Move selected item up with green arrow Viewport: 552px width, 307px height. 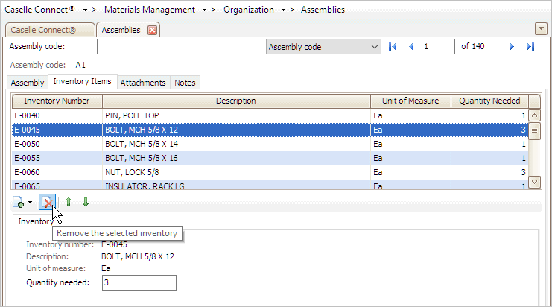click(x=69, y=203)
